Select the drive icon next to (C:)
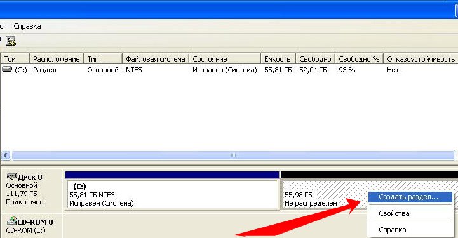Viewport: 458px width, 238px height. click(x=7, y=69)
